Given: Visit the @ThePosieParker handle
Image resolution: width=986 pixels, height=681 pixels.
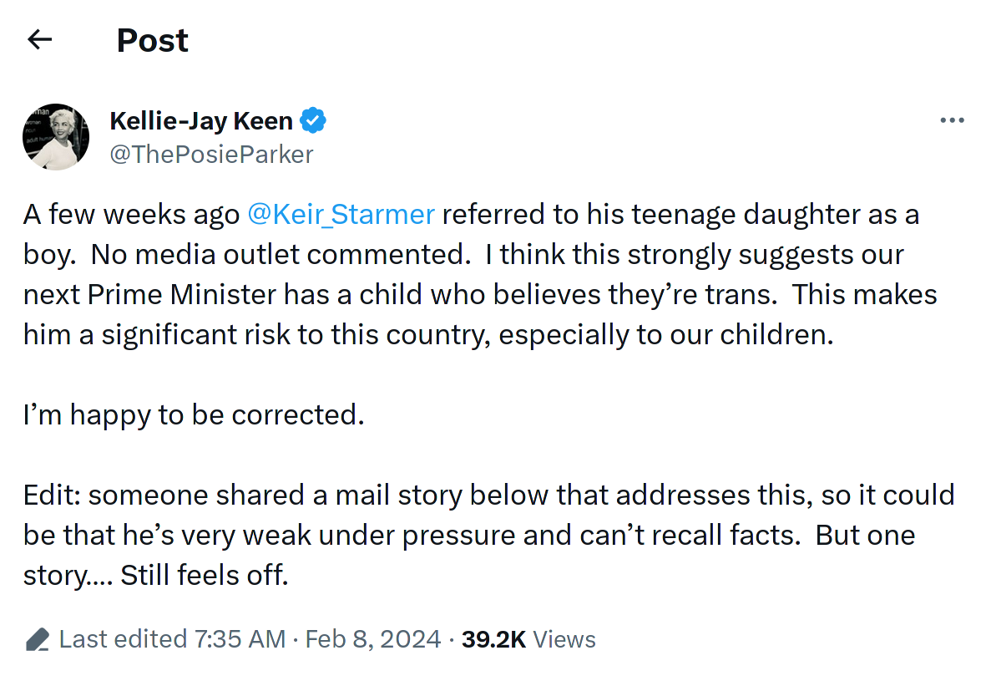Looking at the screenshot, I should [211, 155].
